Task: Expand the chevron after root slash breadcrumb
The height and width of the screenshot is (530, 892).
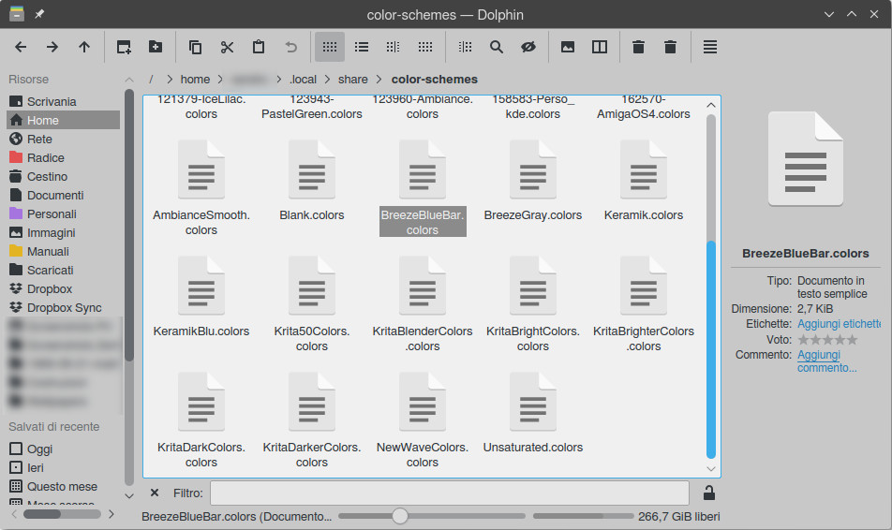Action: pyautogui.click(x=170, y=80)
